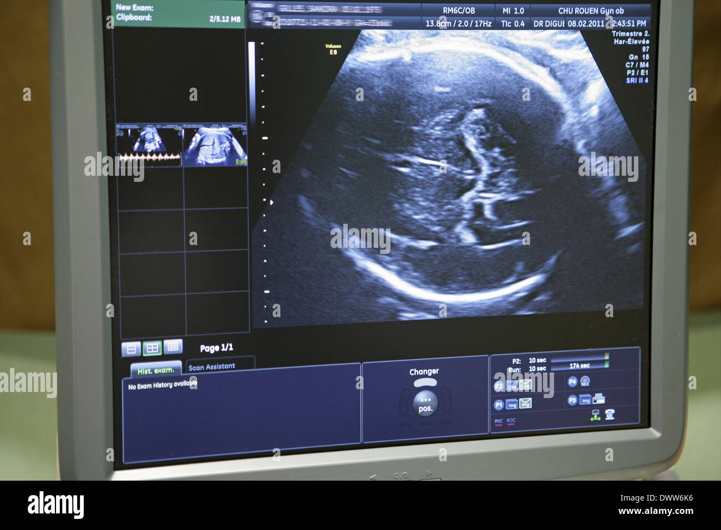Screen dimensions: 721x530
Task: Toggle the REC indicator
Action: point(511,421)
